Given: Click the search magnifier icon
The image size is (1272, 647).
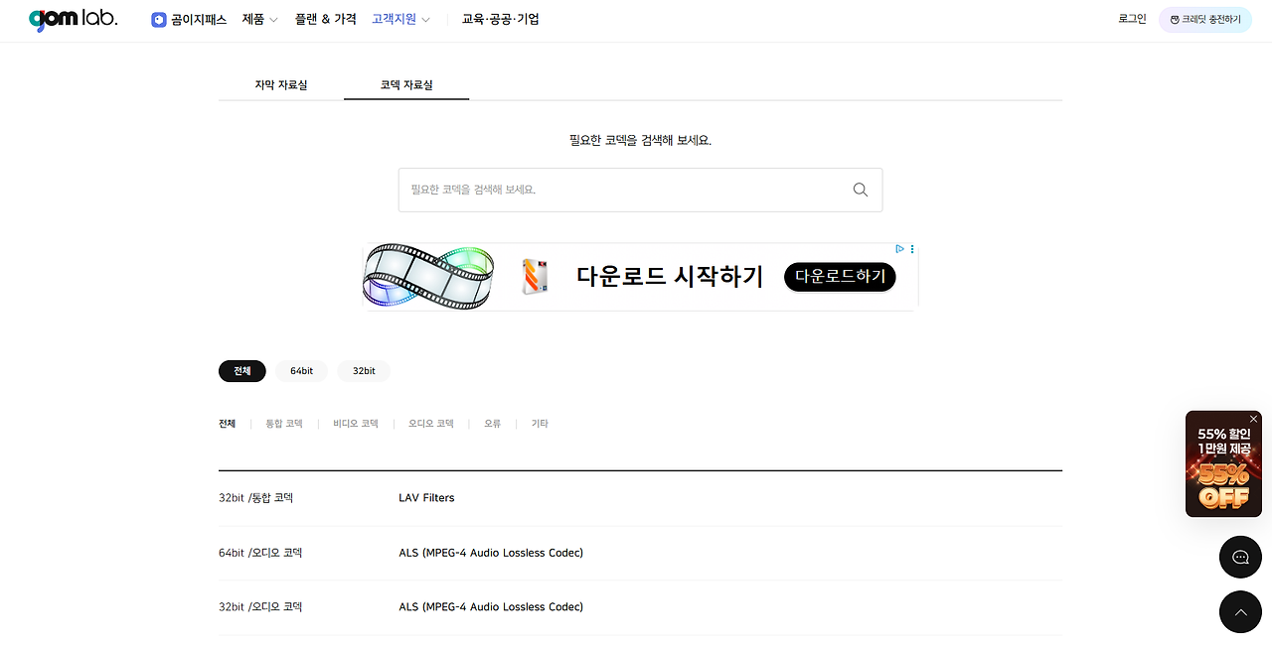Looking at the screenshot, I should 861,190.
